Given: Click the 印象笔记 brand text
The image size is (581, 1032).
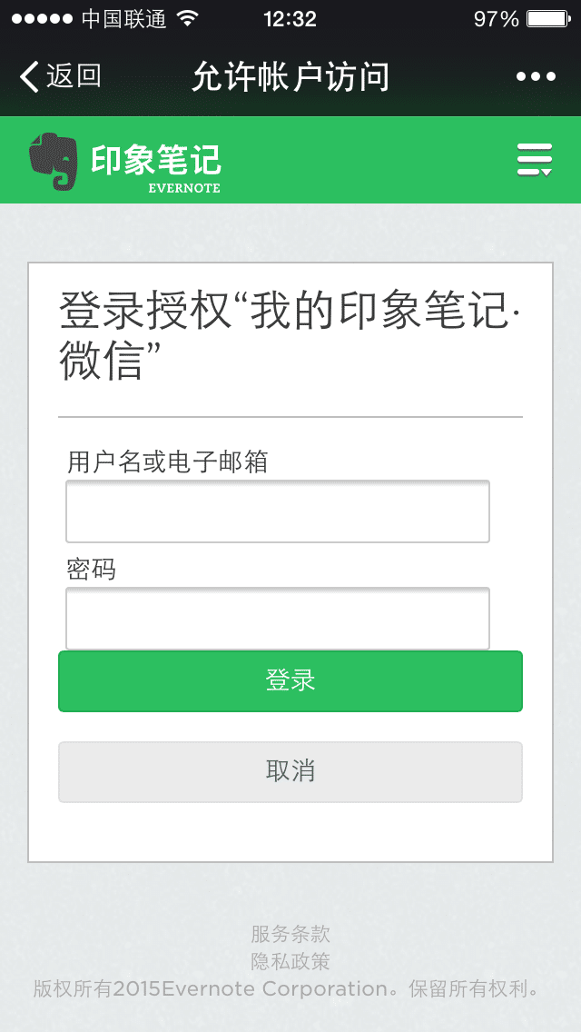Looking at the screenshot, I should pyautogui.click(x=156, y=160).
